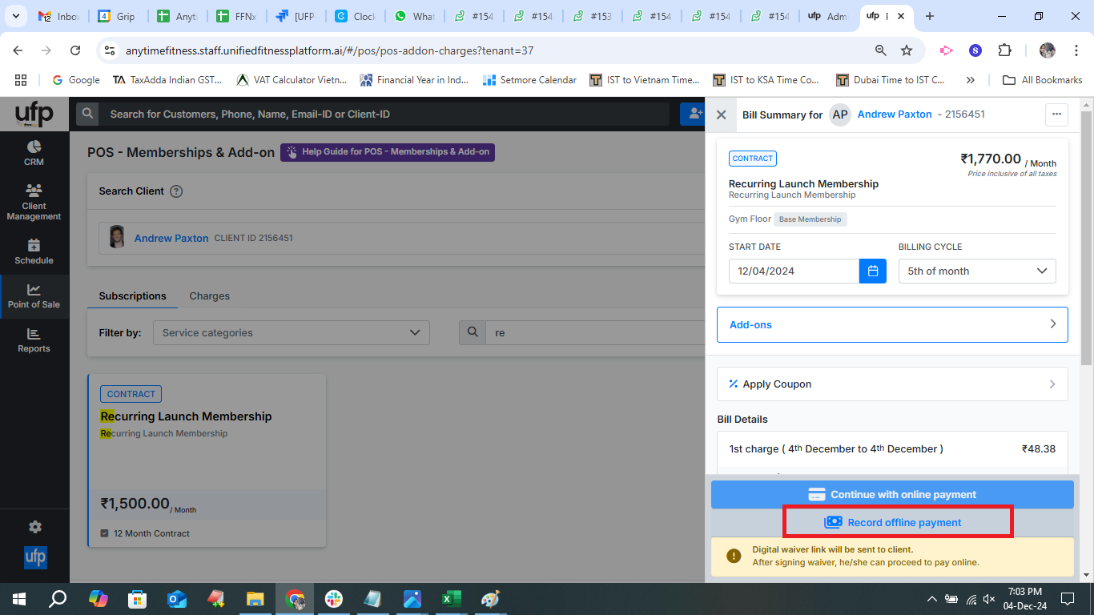This screenshot has height=615, width=1094.
Task: Go to Schedule in sidebar
Action: tap(34, 251)
